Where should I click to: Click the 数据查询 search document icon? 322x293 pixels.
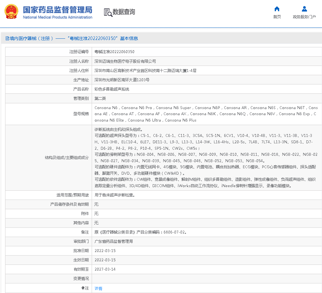(x=108, y=12)
